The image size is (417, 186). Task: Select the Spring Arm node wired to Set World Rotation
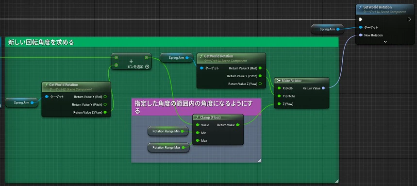pyautogui.click(x=327, y=29)
